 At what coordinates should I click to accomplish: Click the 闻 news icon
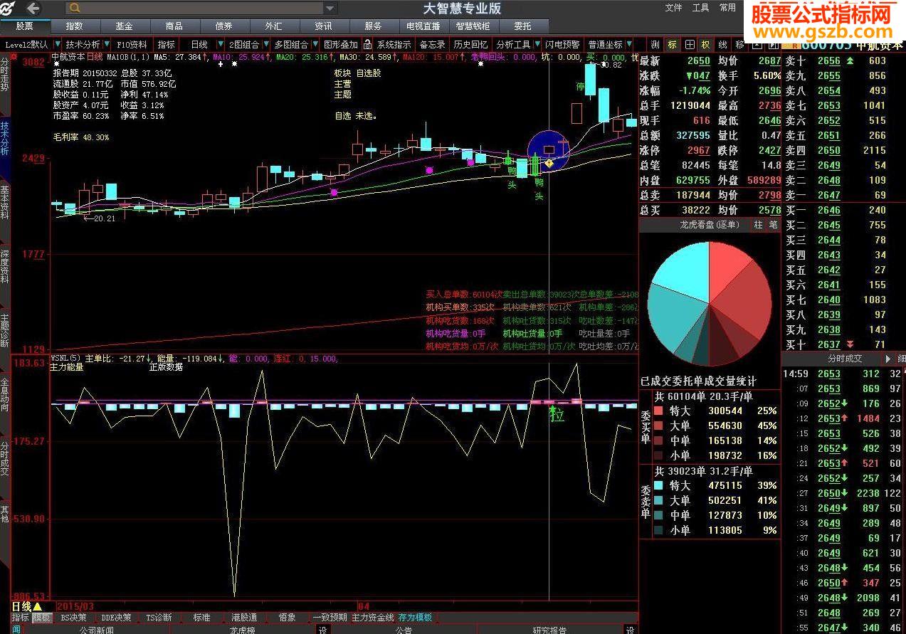[x=16, y=630]
